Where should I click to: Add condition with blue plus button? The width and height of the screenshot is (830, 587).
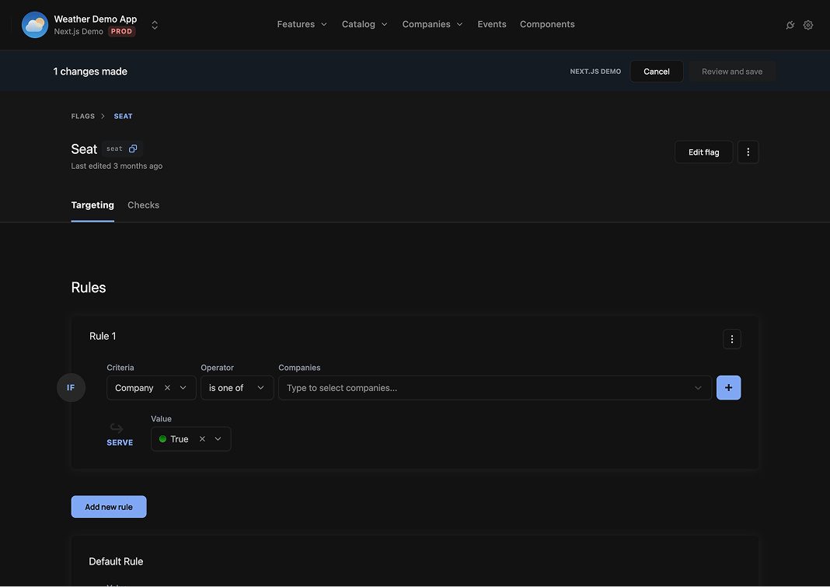point(728,388)
